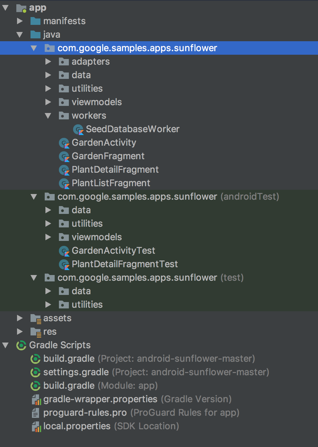Select the 'GardenActivity' file name
Viewport: 318px width, 447px height.
click(x=104, y=142)
